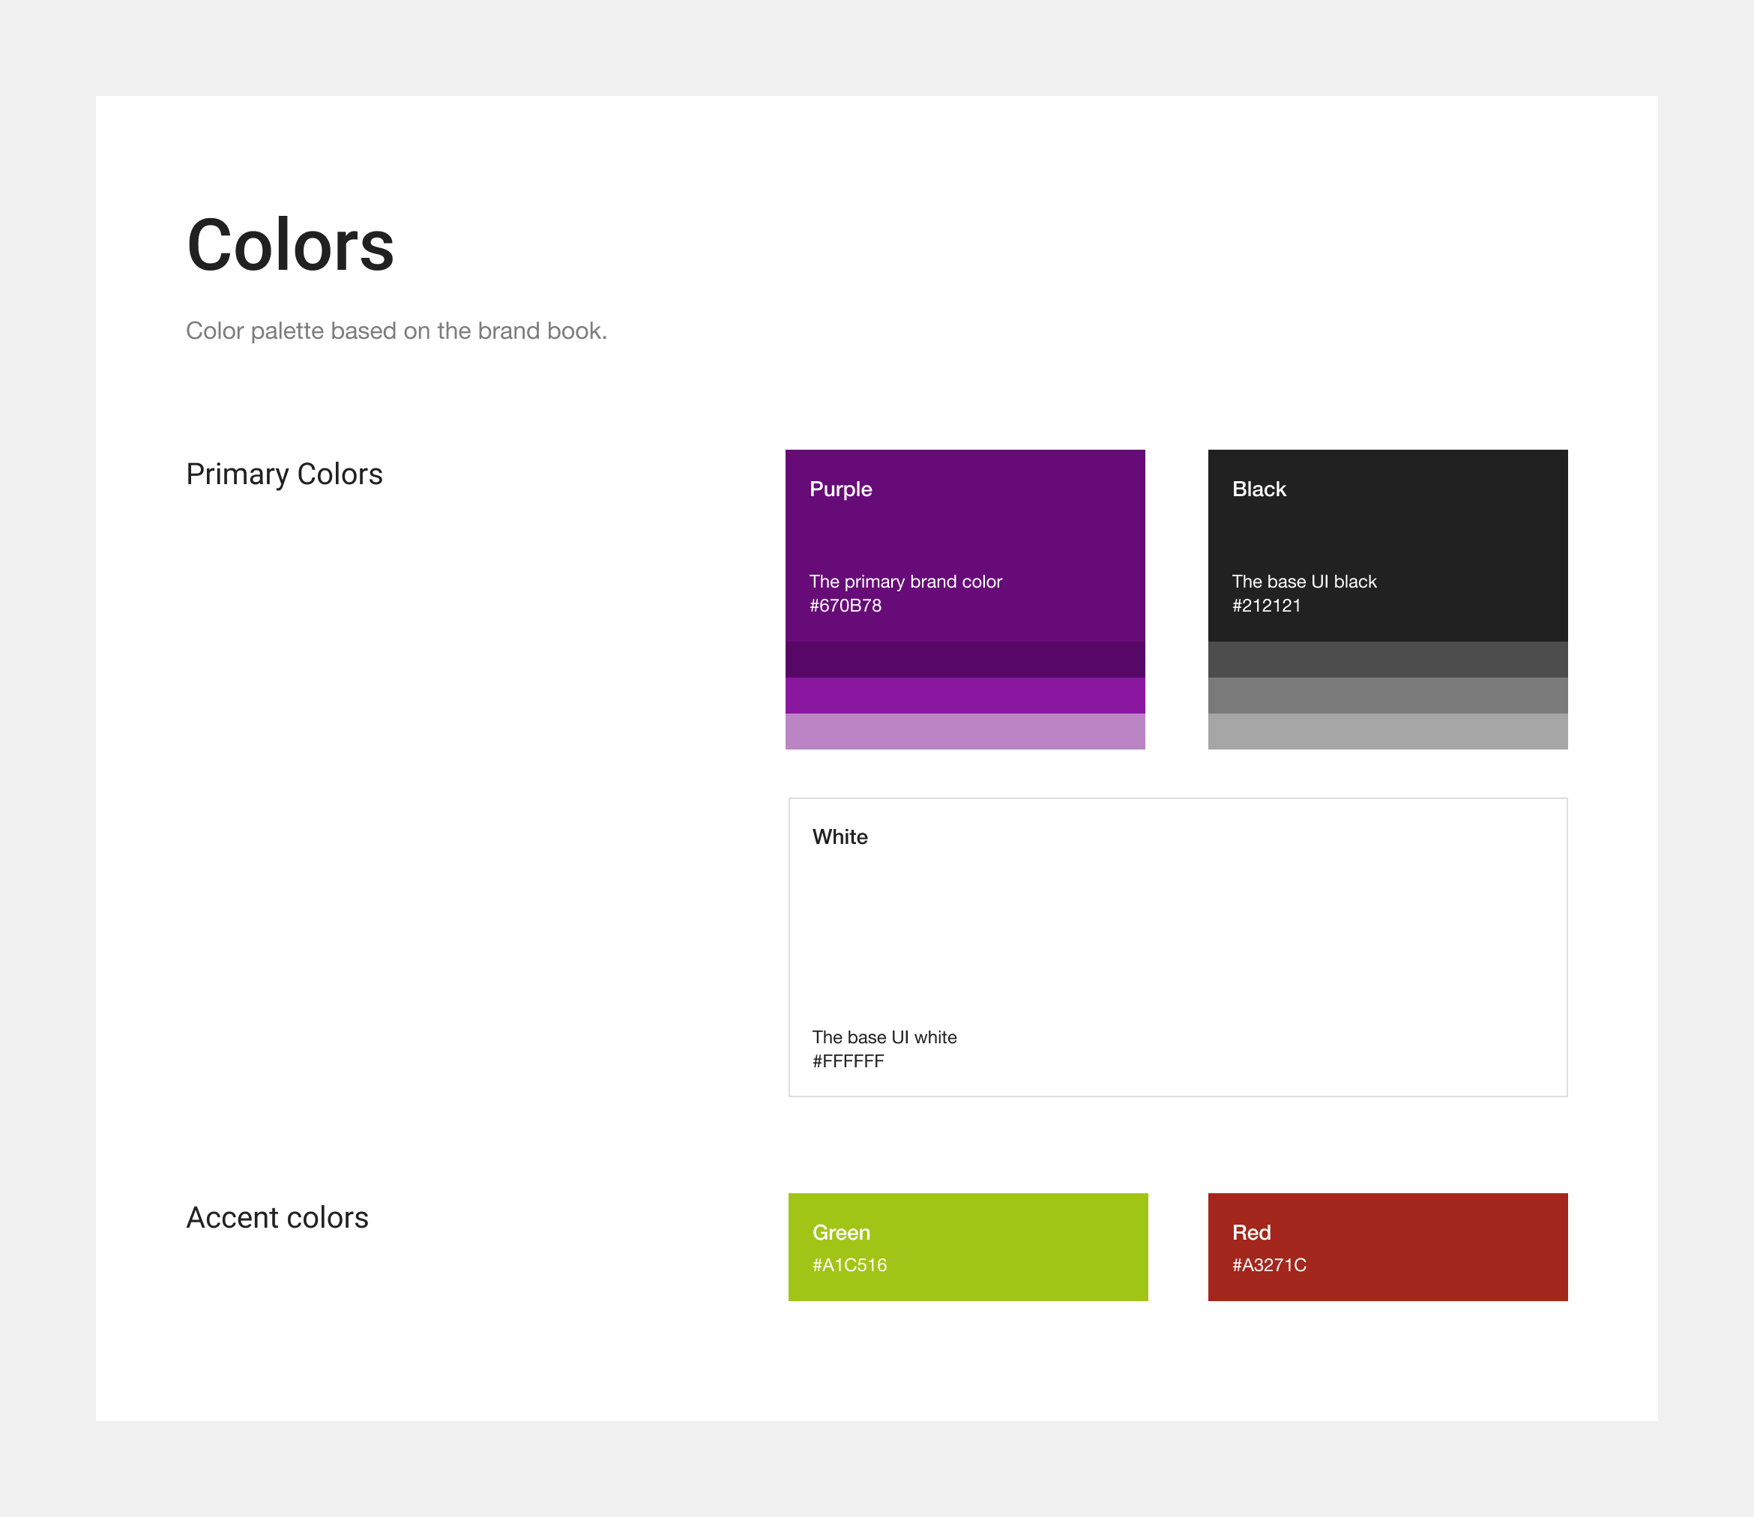This screenshot has height=1517, width=1754.
Task: Click the White base UI swatch
Action: point(1178,947)
